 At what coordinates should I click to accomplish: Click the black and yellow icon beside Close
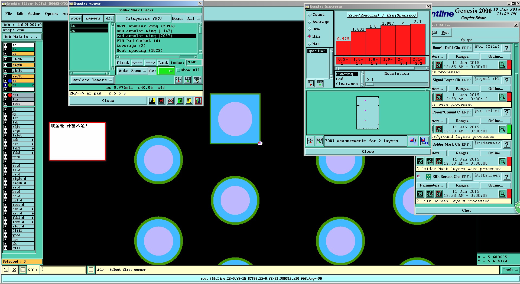(152, 101)
